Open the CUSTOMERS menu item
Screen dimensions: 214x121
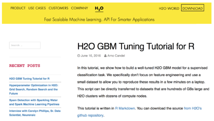[58, 8]
